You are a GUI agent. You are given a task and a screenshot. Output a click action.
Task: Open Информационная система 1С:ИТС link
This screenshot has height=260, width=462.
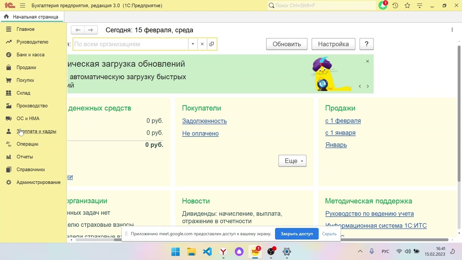point(376,226)
